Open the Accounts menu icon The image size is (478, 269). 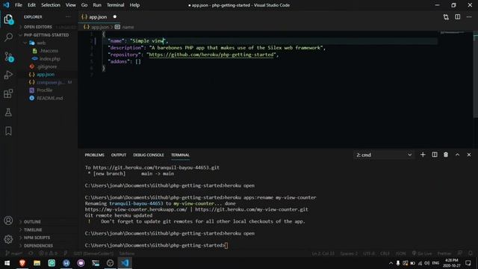pos(8,220)
